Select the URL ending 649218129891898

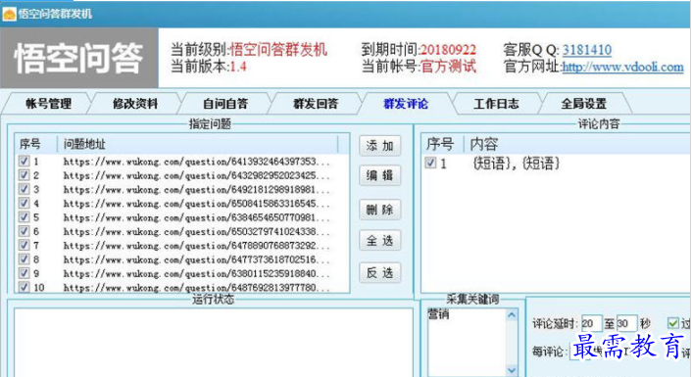coord(196,190)
